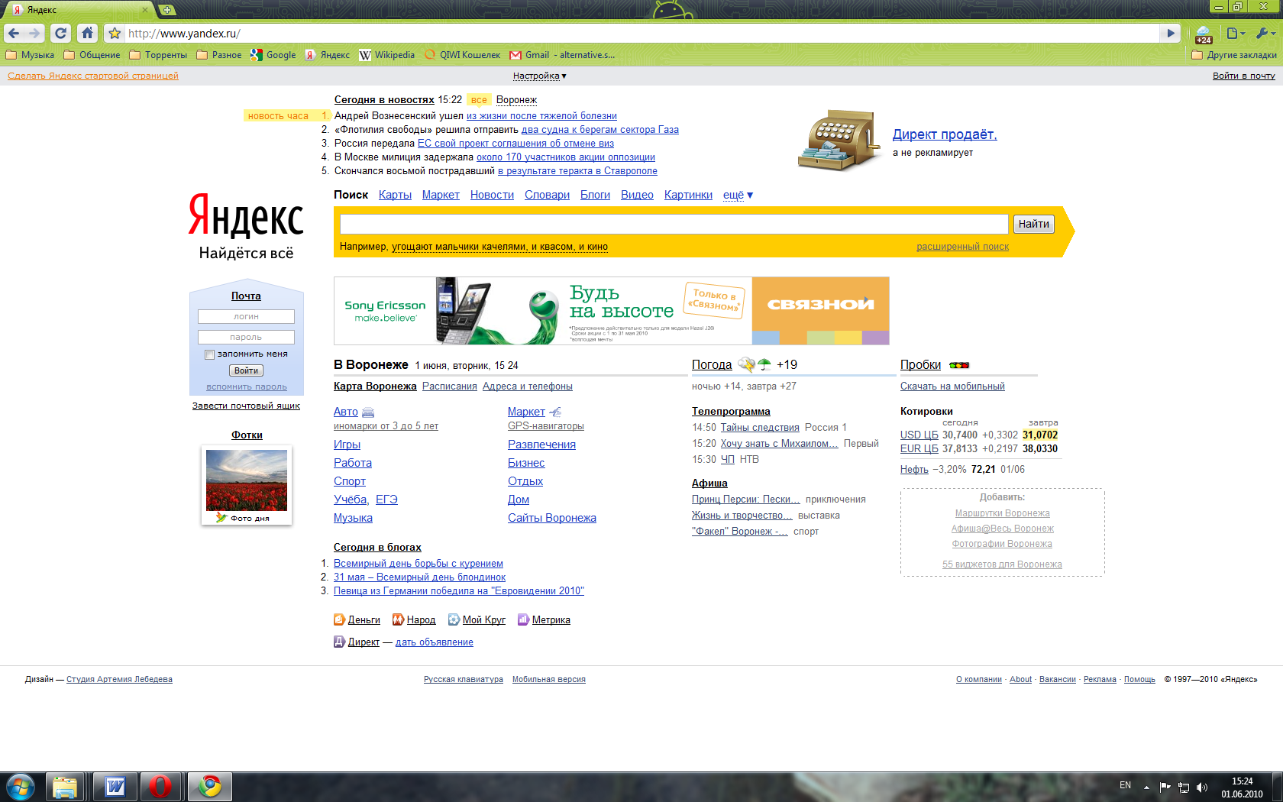This screenshot has height=802, width=1283.
Task: Open the Google bookmark
Action: click(273, 55)
